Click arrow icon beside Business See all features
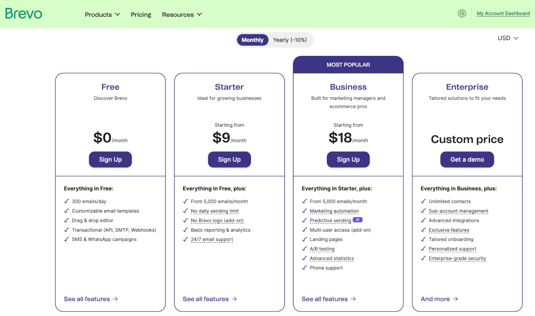535x316 pixels. point(353,299)
